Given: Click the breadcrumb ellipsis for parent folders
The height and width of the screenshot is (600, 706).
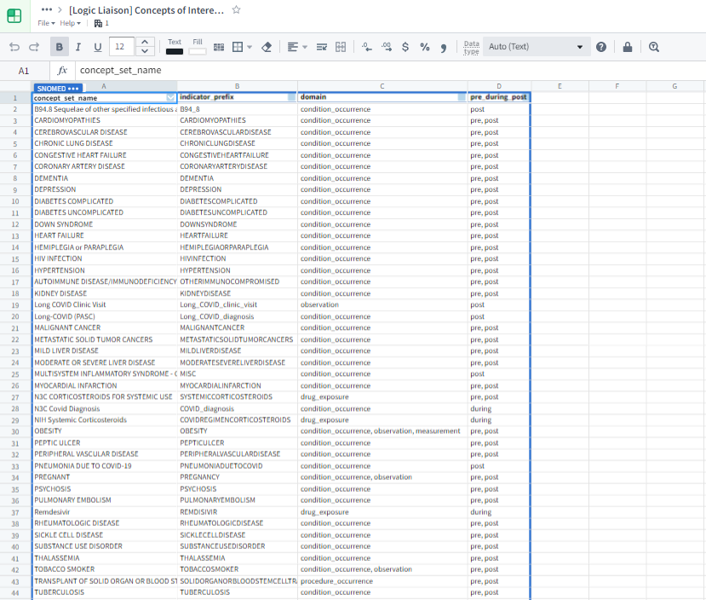Looking at the screenshot, I should (x=46, y=9).
